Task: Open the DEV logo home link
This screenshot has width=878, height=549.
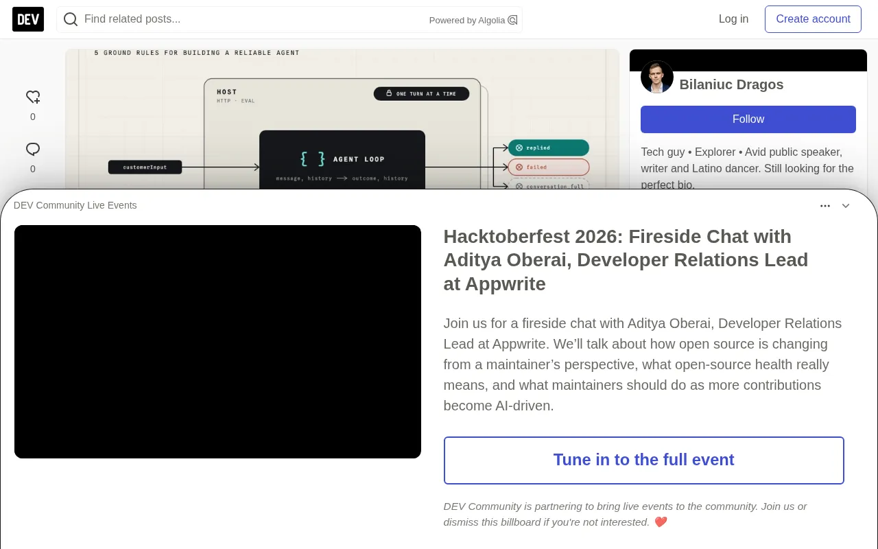Action: click(28, 19)
